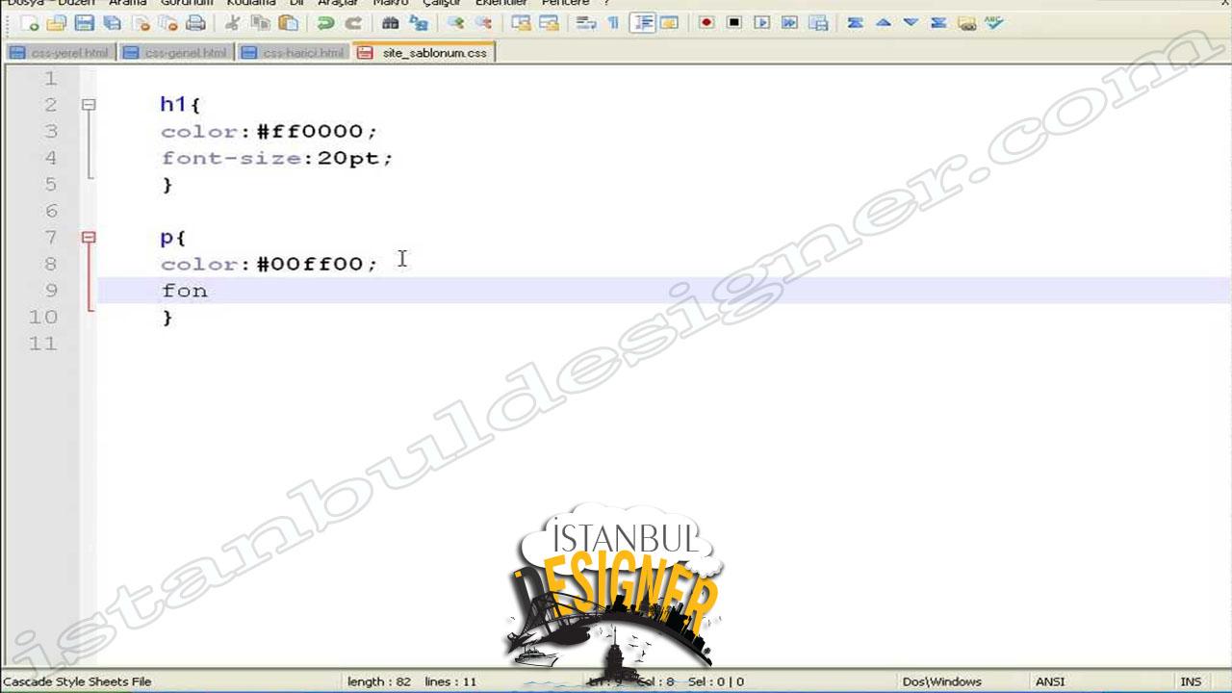Open the Arama menu

[x=128, y=3]
